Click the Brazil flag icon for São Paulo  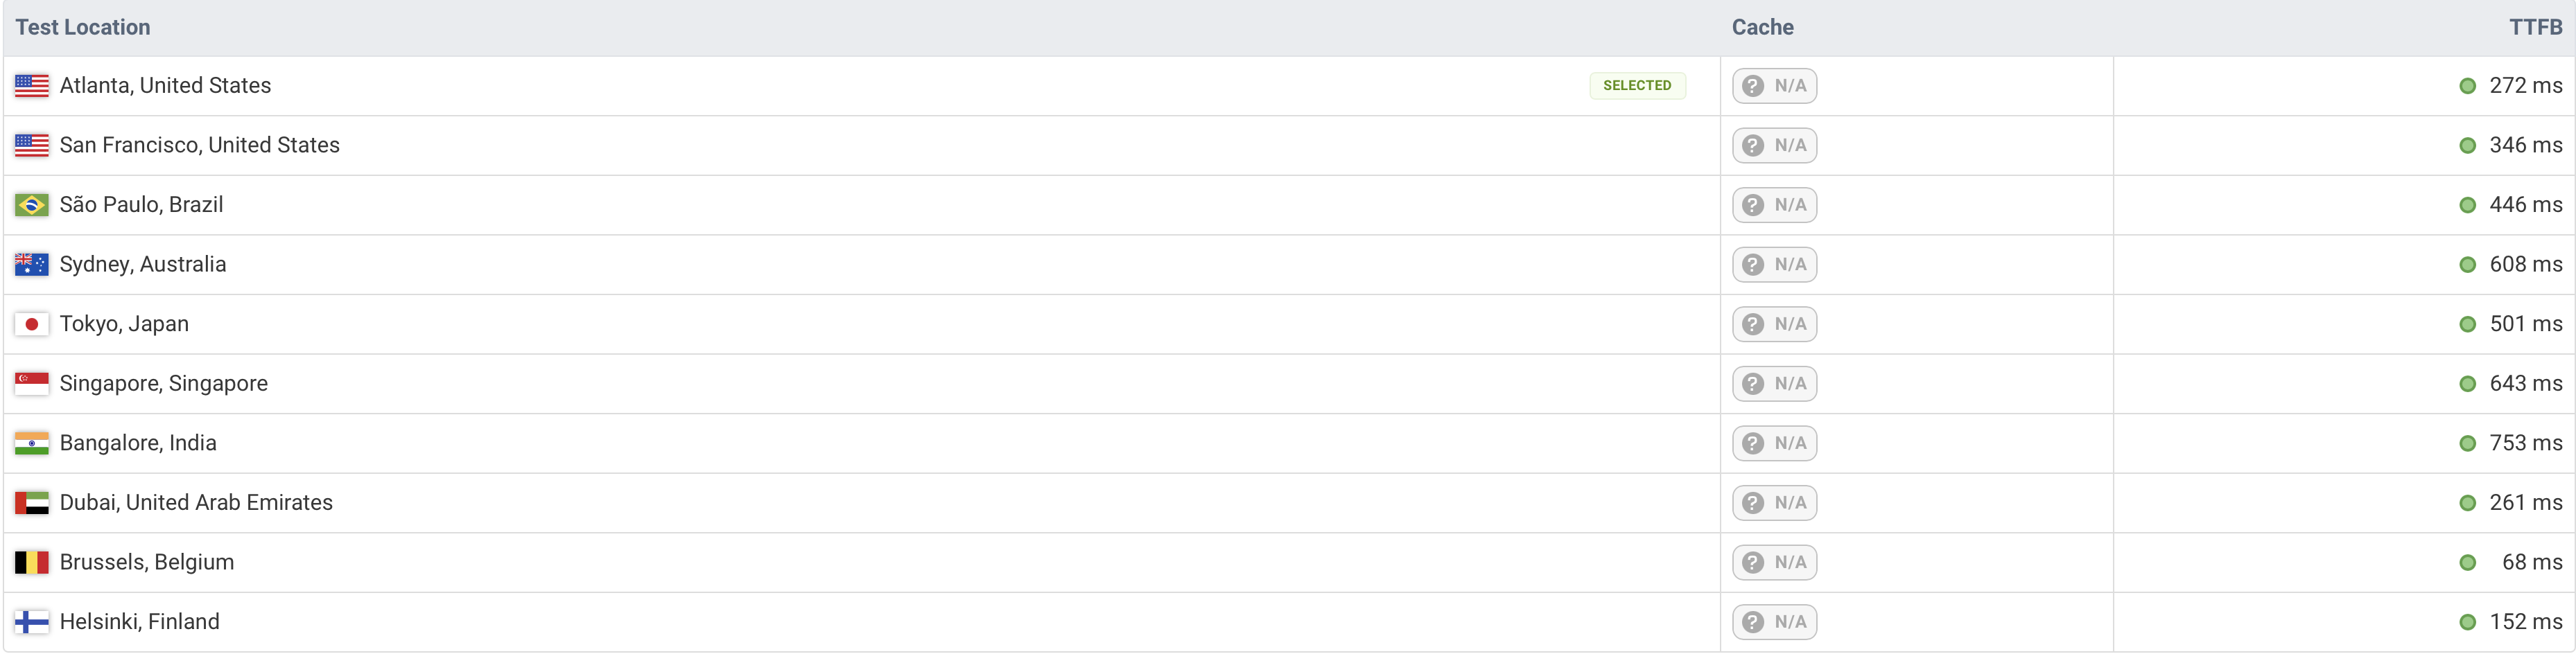tap(31, 205)
